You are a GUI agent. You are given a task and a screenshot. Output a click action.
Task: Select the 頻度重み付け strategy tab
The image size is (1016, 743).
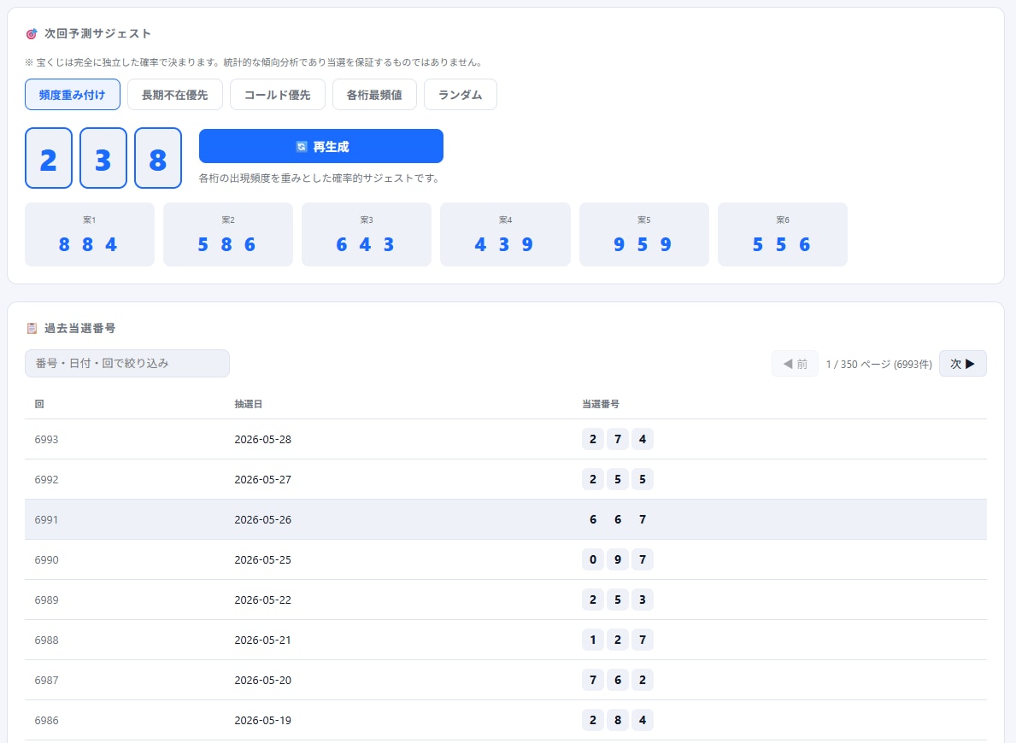pyautogui.click(x=73, y=95)
